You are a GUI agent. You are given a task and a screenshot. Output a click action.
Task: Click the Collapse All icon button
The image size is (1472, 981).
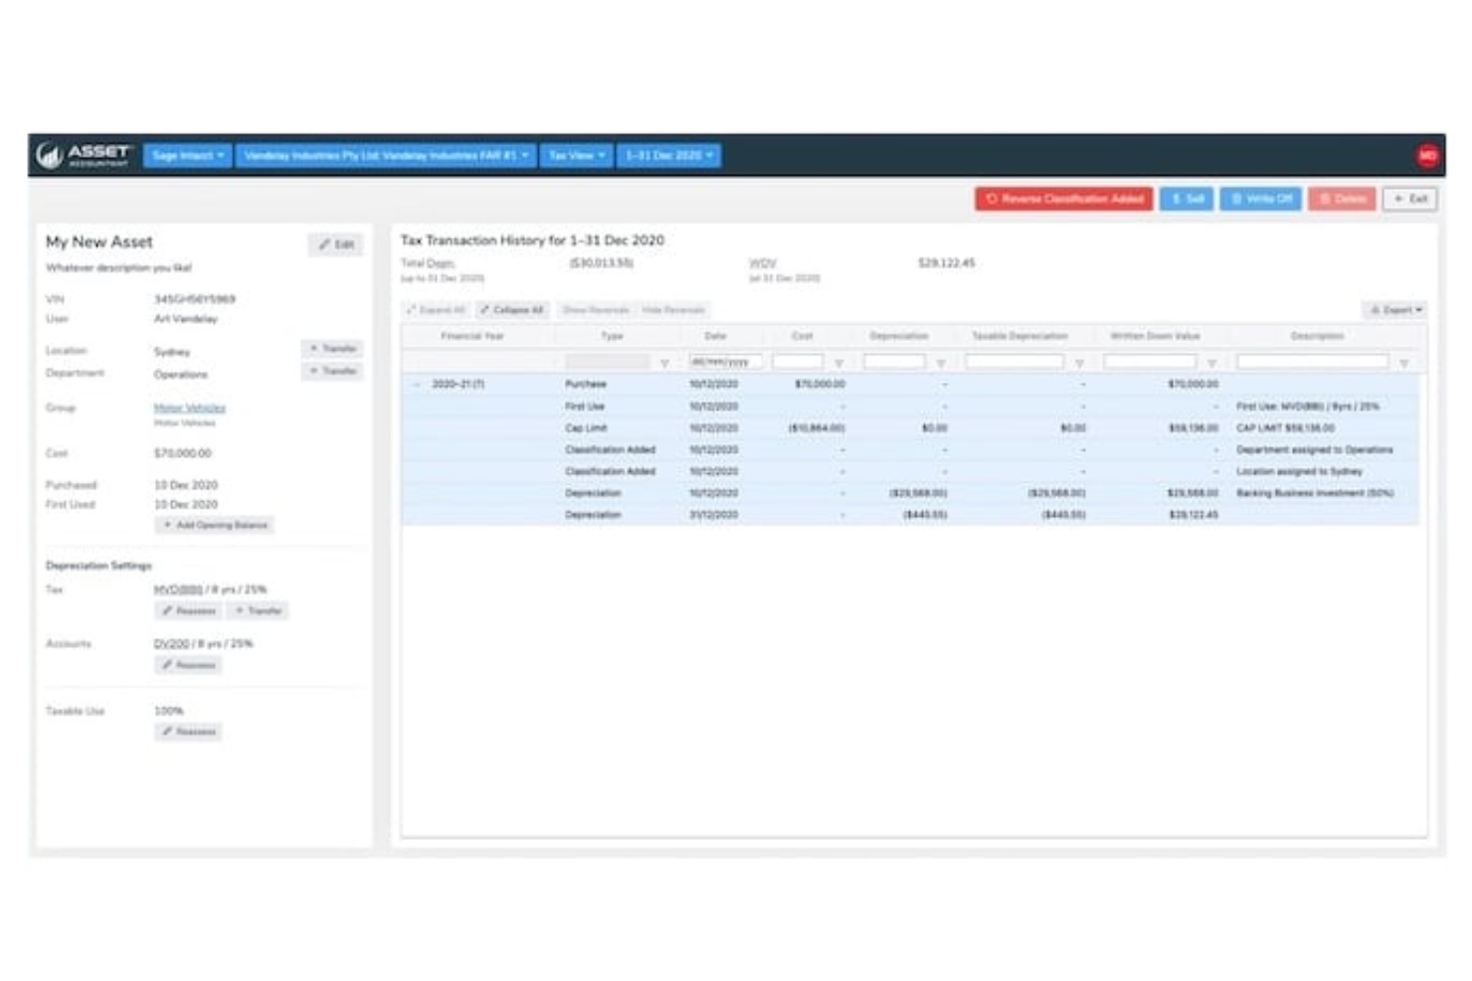(512, 309)
